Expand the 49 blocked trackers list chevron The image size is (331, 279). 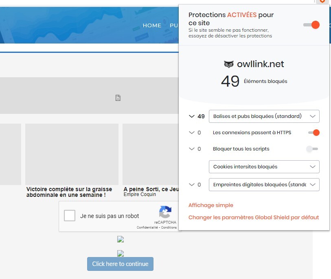191,116
